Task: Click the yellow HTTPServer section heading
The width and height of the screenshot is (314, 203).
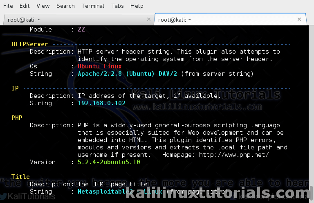Action: pyautogui.click(x=29, y=44)
